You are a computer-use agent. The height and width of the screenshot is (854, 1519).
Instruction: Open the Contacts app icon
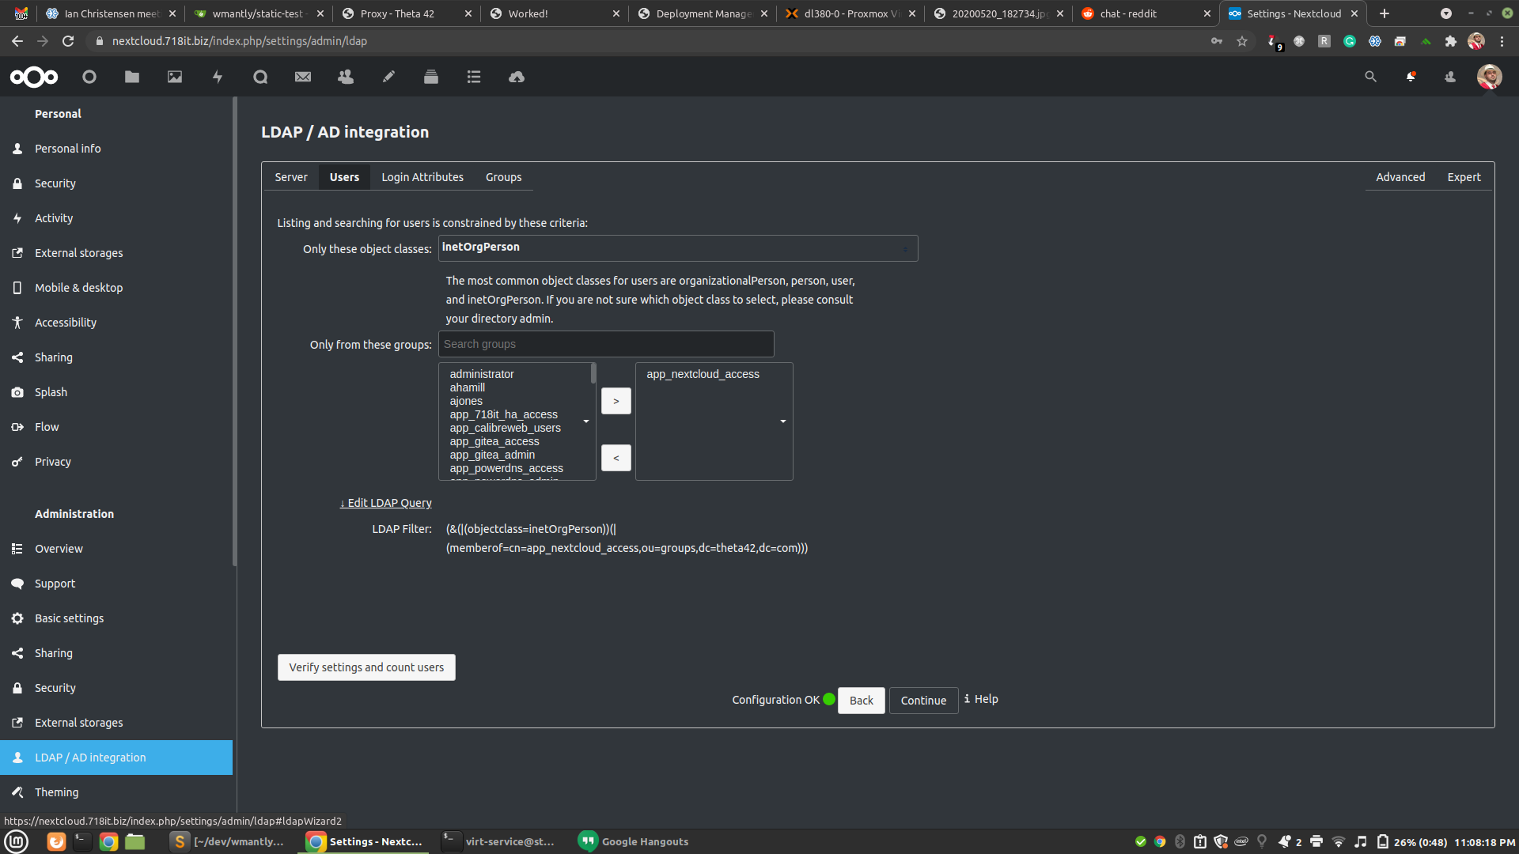(x=346, y=77)
